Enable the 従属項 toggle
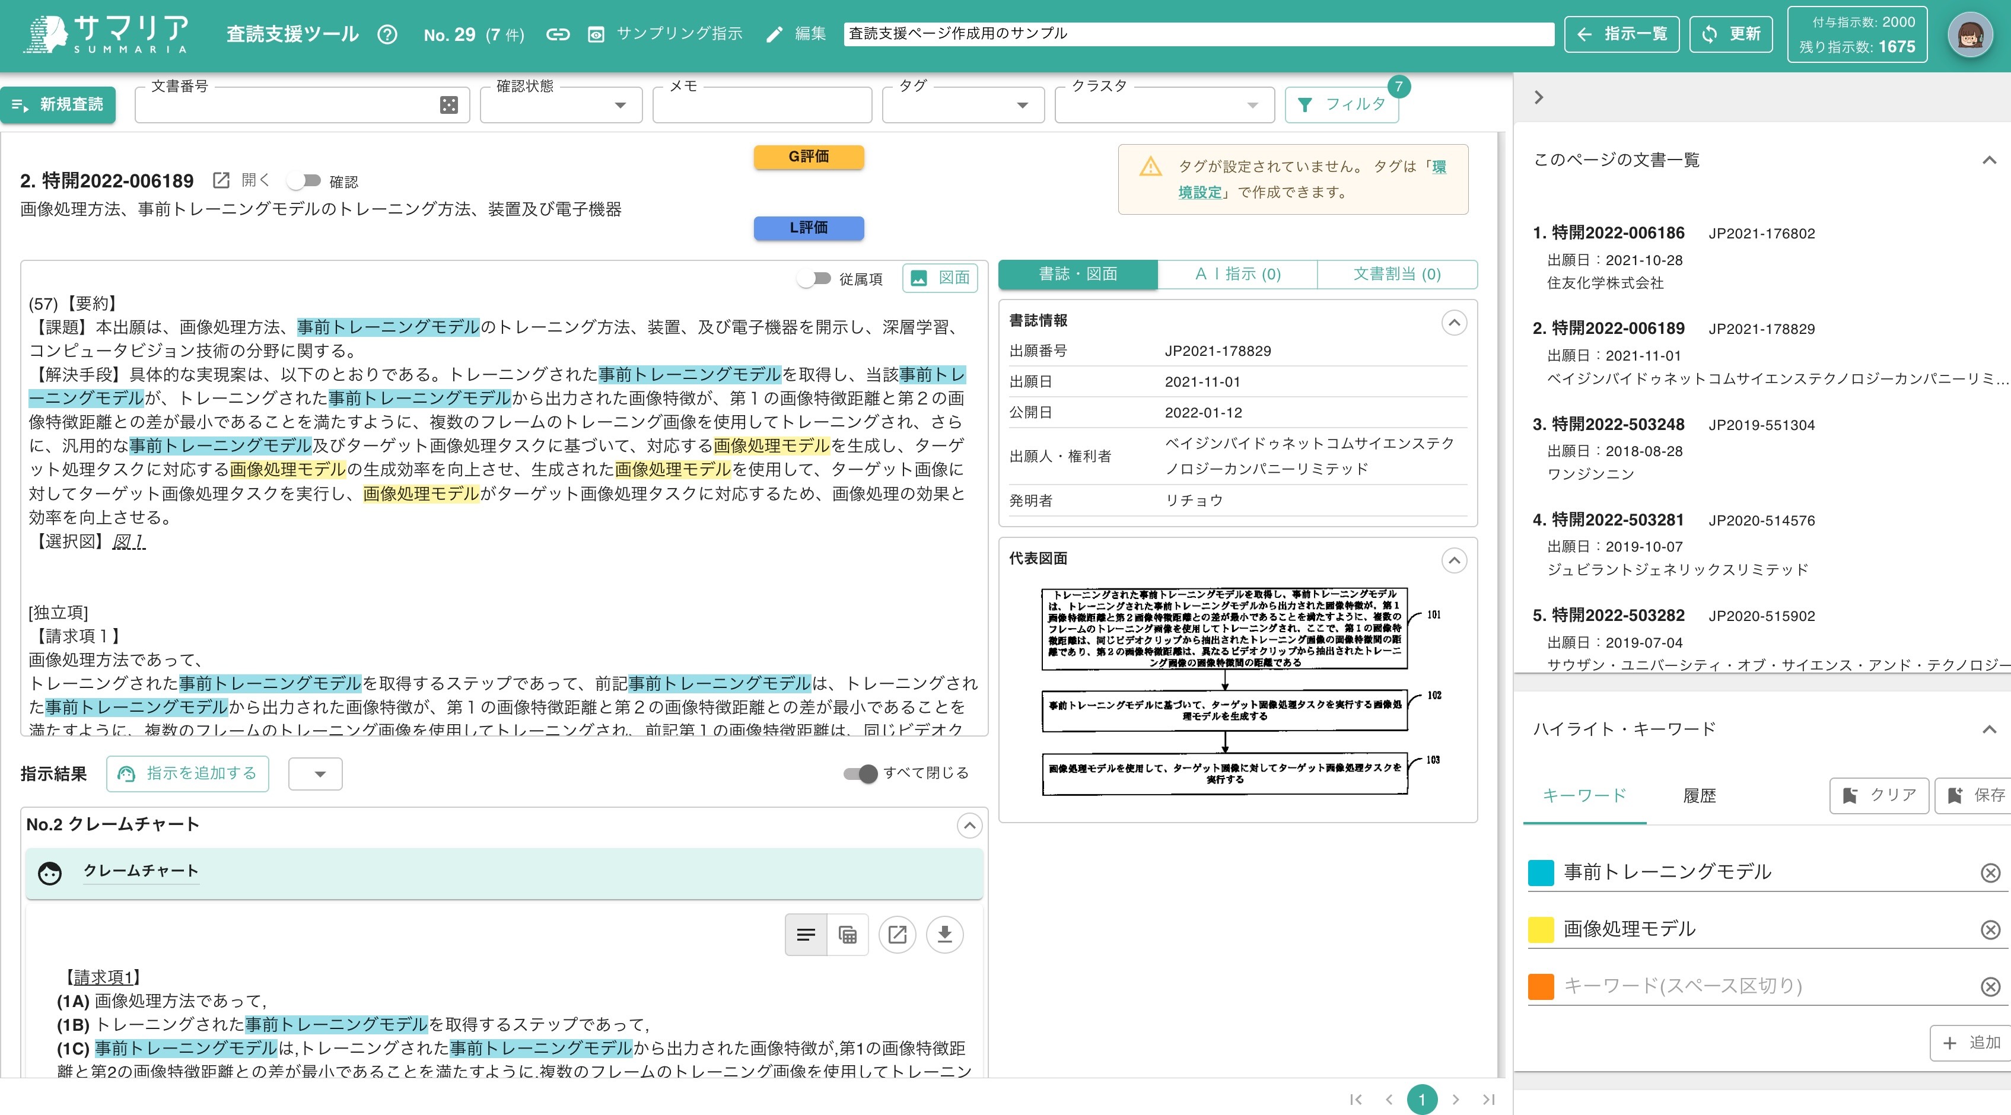This screenshot has width=2011, height=1115. 815,278
